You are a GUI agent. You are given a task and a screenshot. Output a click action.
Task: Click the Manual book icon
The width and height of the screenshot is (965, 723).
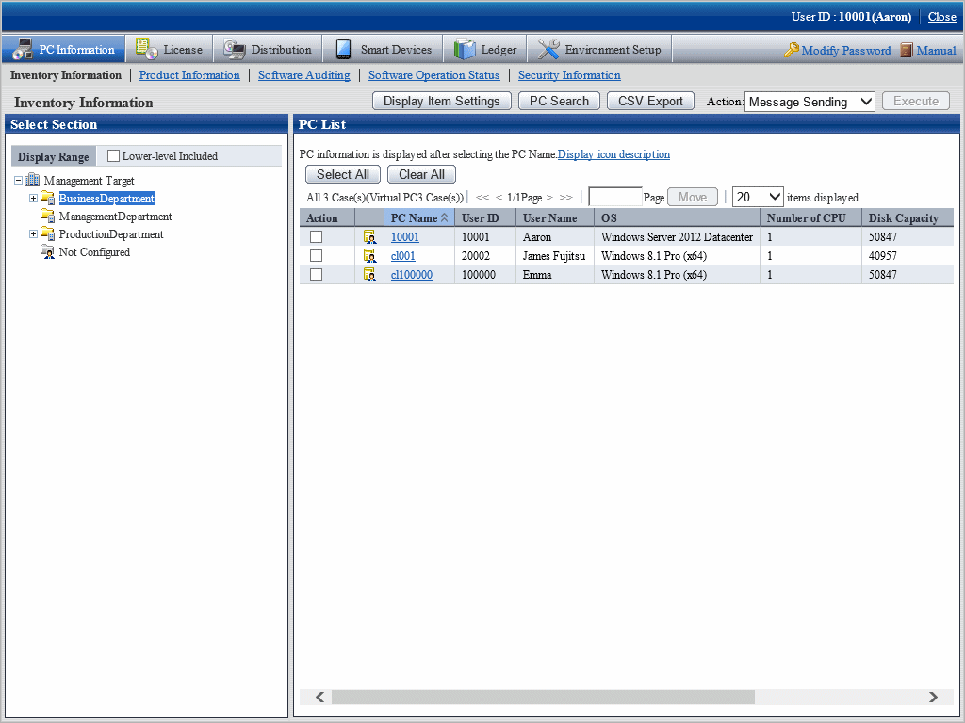[x=906, y=51]
